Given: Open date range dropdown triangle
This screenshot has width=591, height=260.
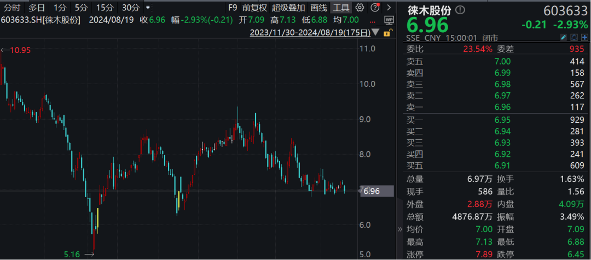Looking at the screenshot, I should pyautogui.click(x=376, y=33).
